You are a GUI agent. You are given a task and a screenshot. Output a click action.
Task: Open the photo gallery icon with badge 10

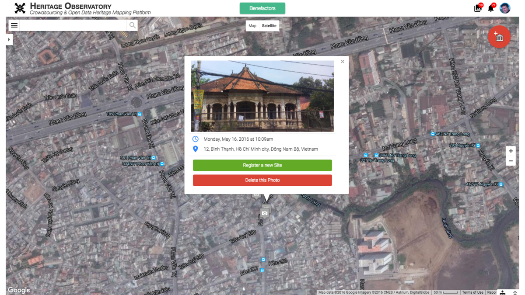coord(478,8)
